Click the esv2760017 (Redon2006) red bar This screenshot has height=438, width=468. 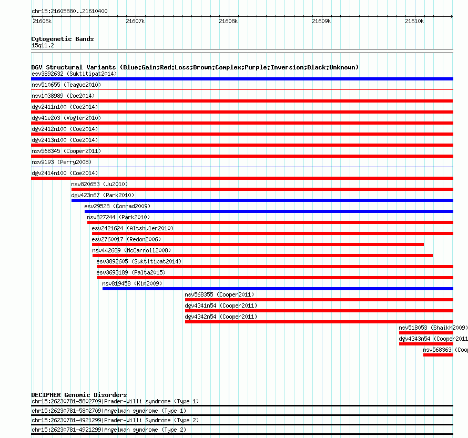pos(258,245)
